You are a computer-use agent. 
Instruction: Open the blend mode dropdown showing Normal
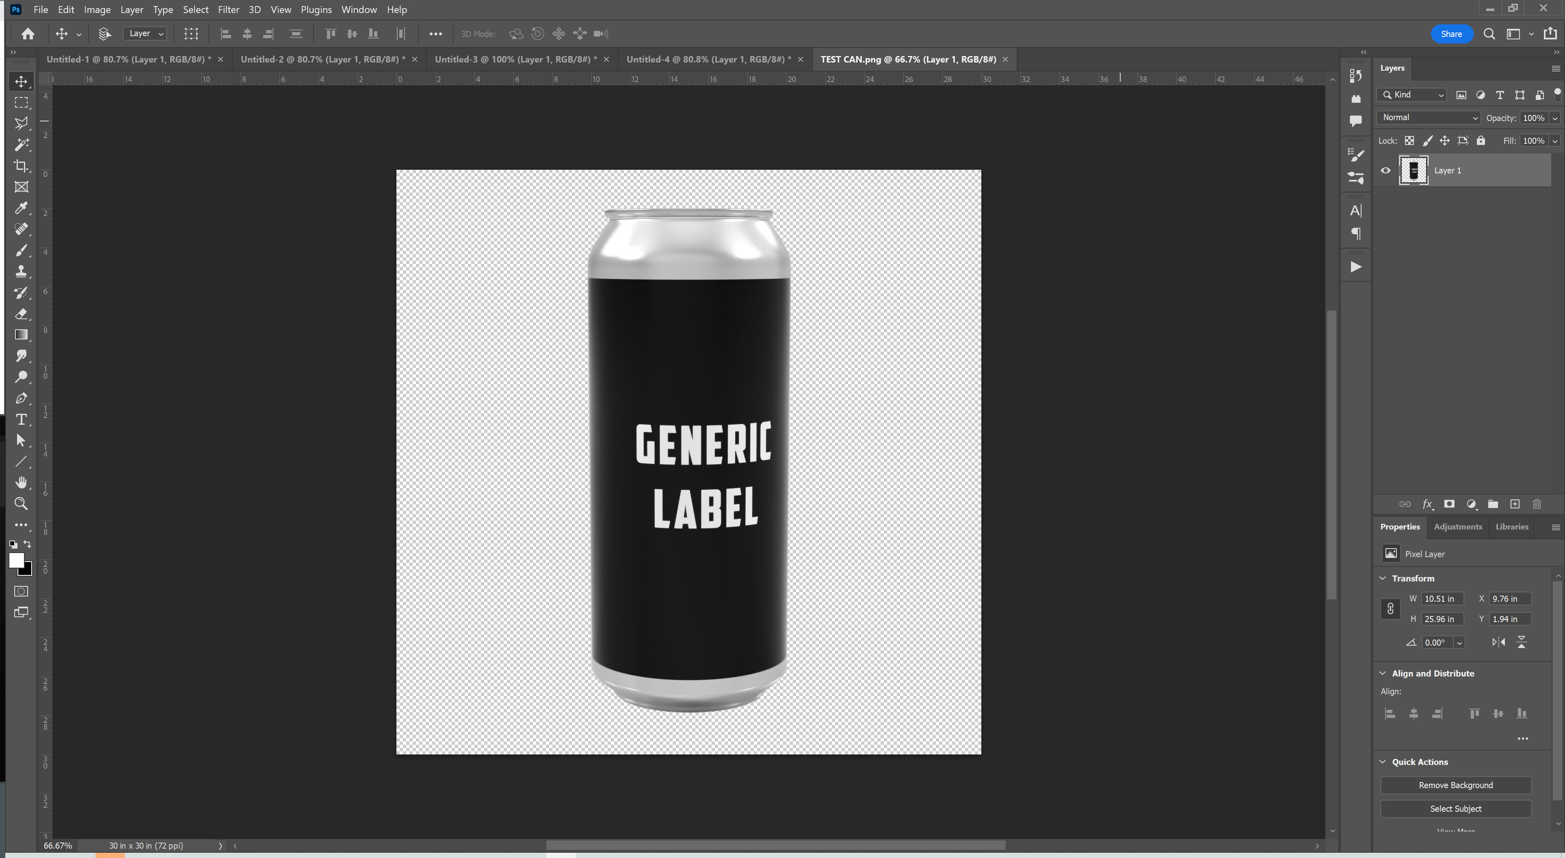coord(1428,117)
